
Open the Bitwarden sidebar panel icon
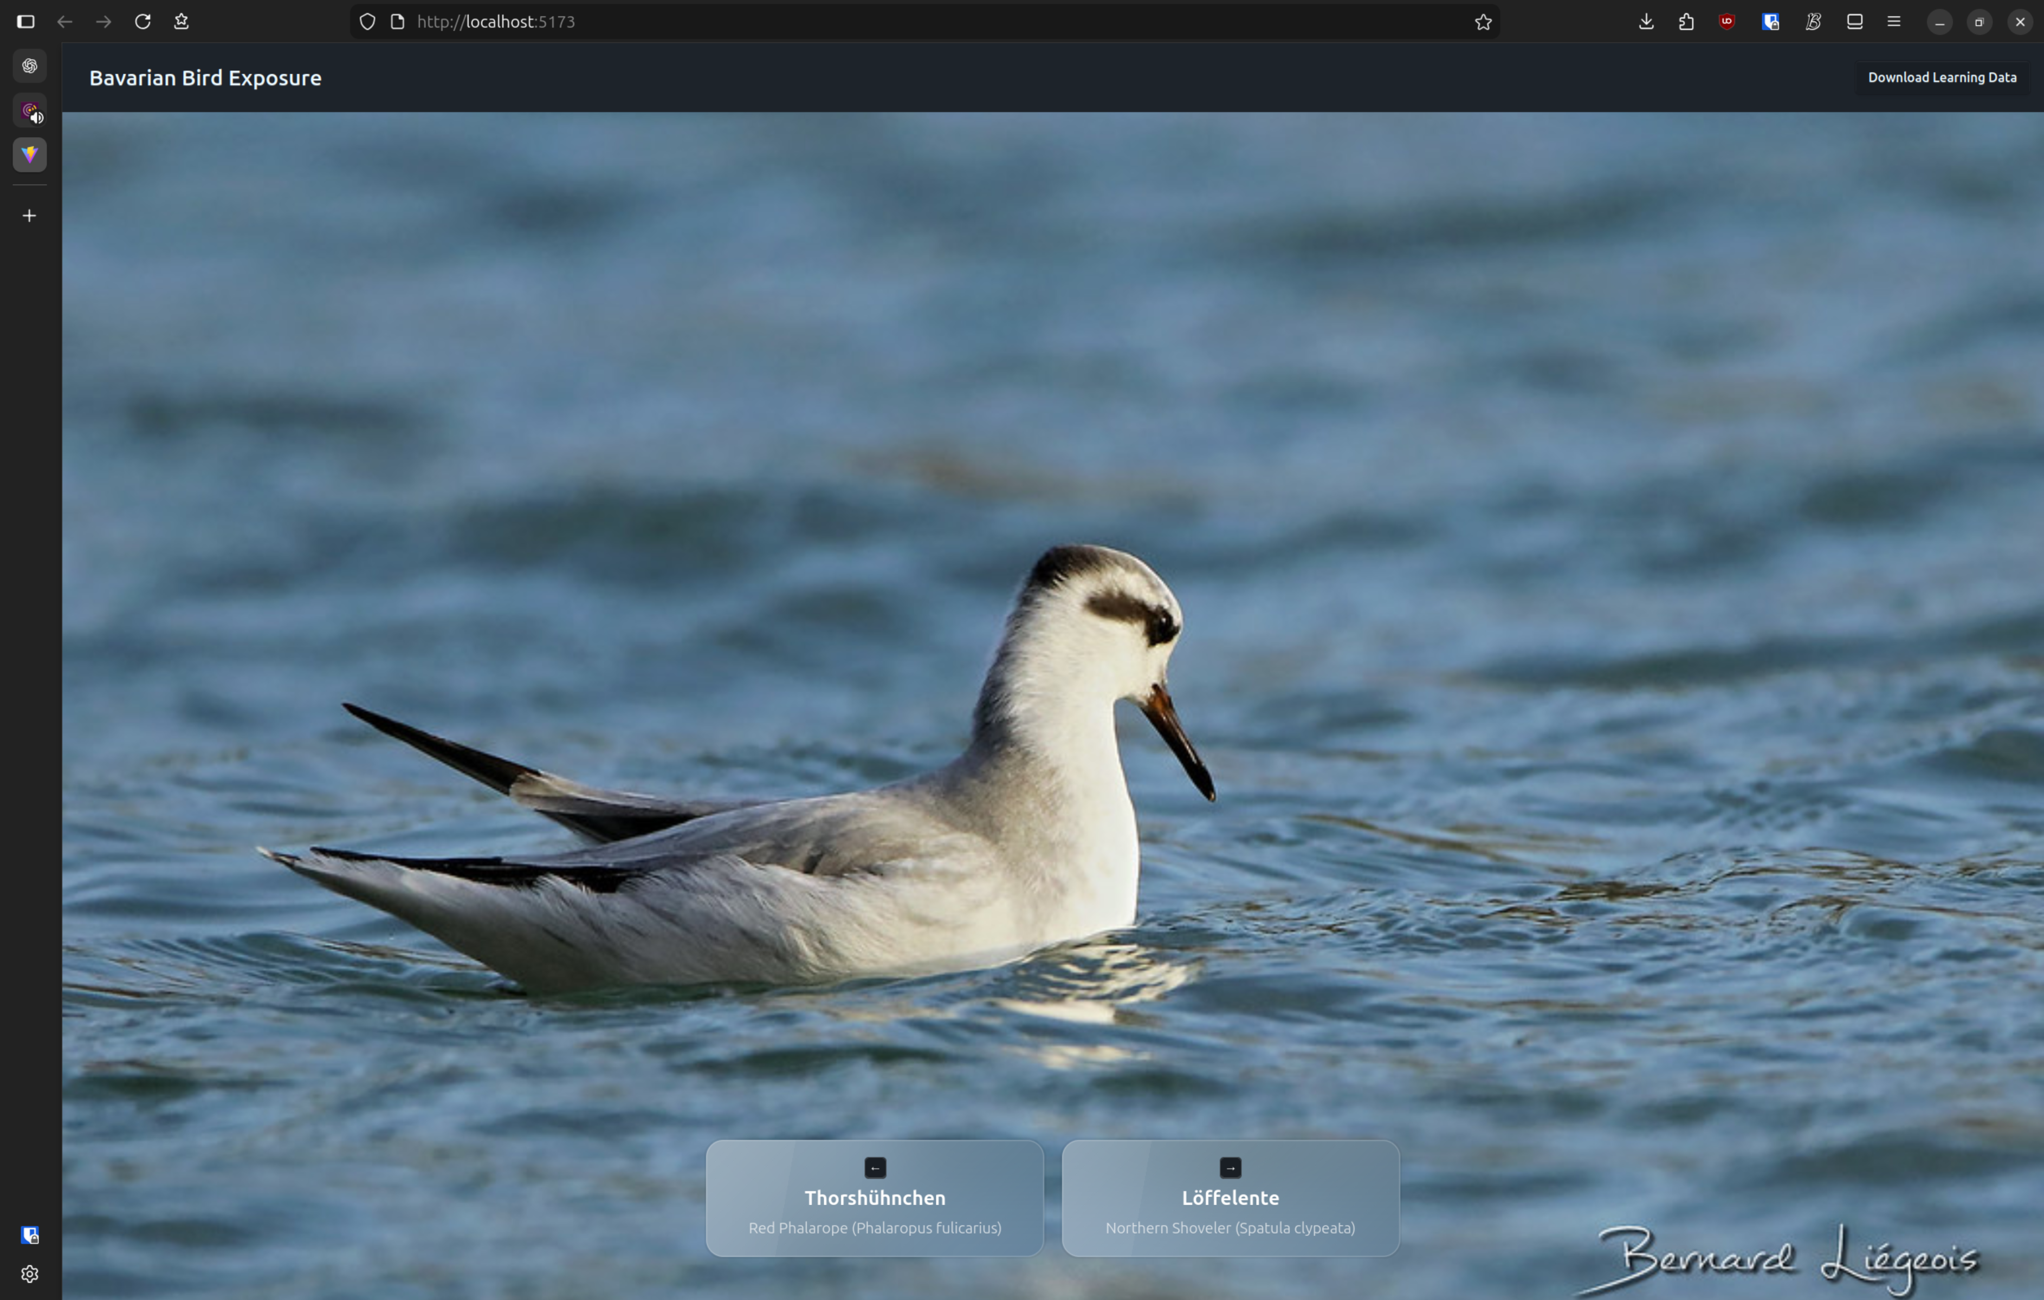click(x=30, y=1234)
